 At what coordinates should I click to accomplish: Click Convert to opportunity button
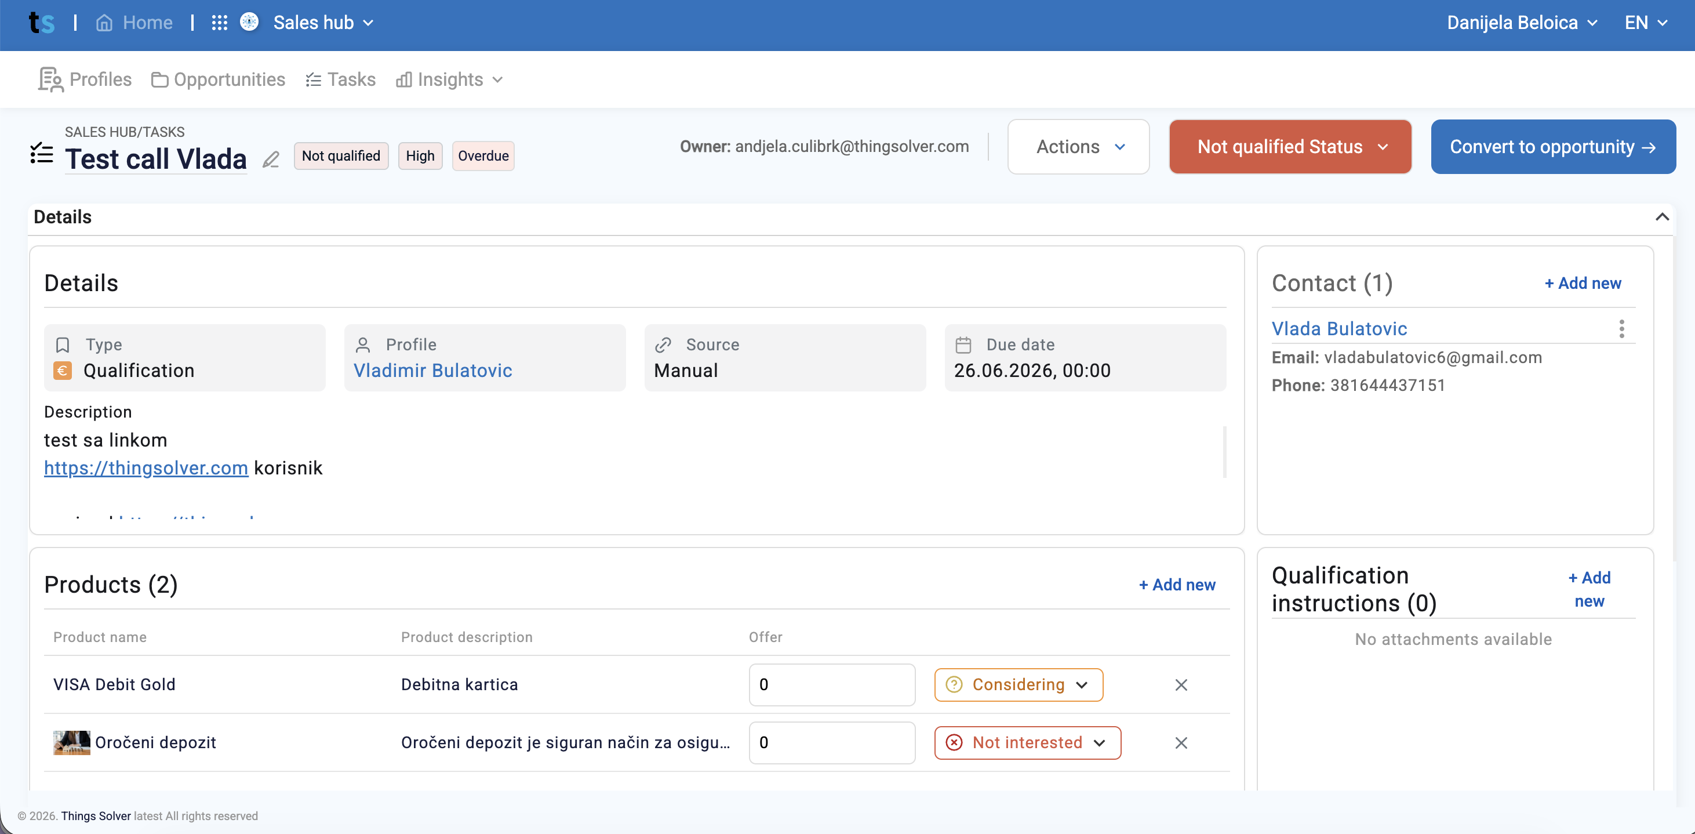point(1553,147)
